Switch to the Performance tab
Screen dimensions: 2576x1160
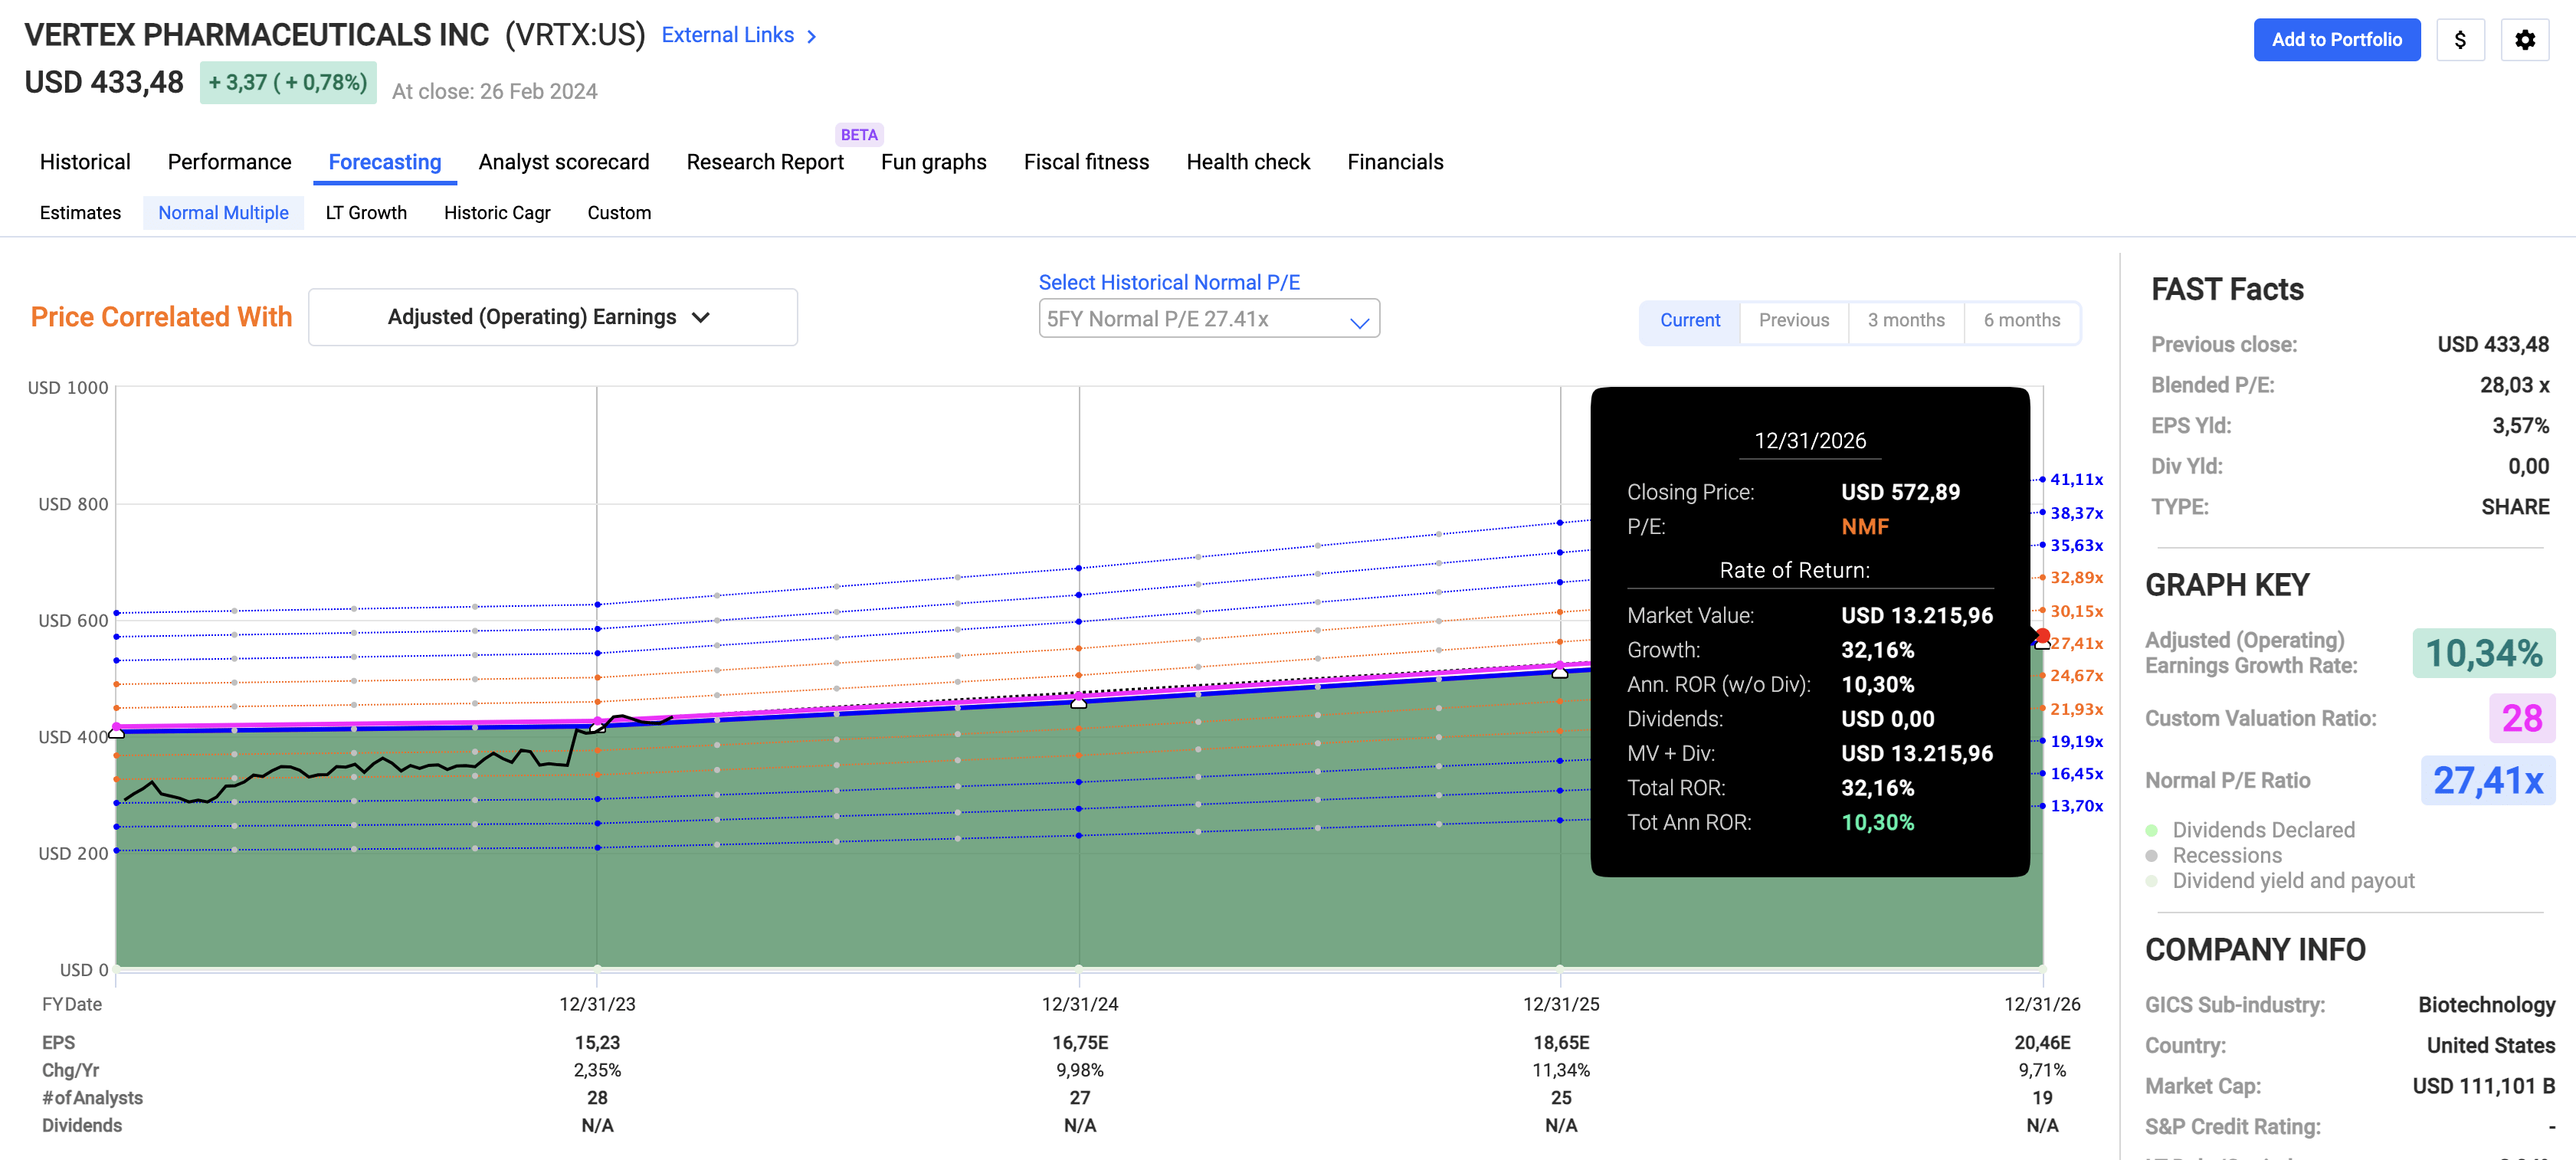pyautogui.click(x=229, y=162)
